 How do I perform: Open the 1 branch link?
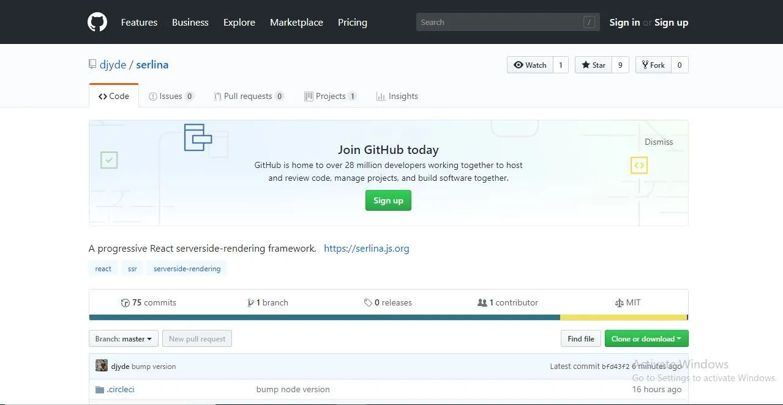click(268, 302)
